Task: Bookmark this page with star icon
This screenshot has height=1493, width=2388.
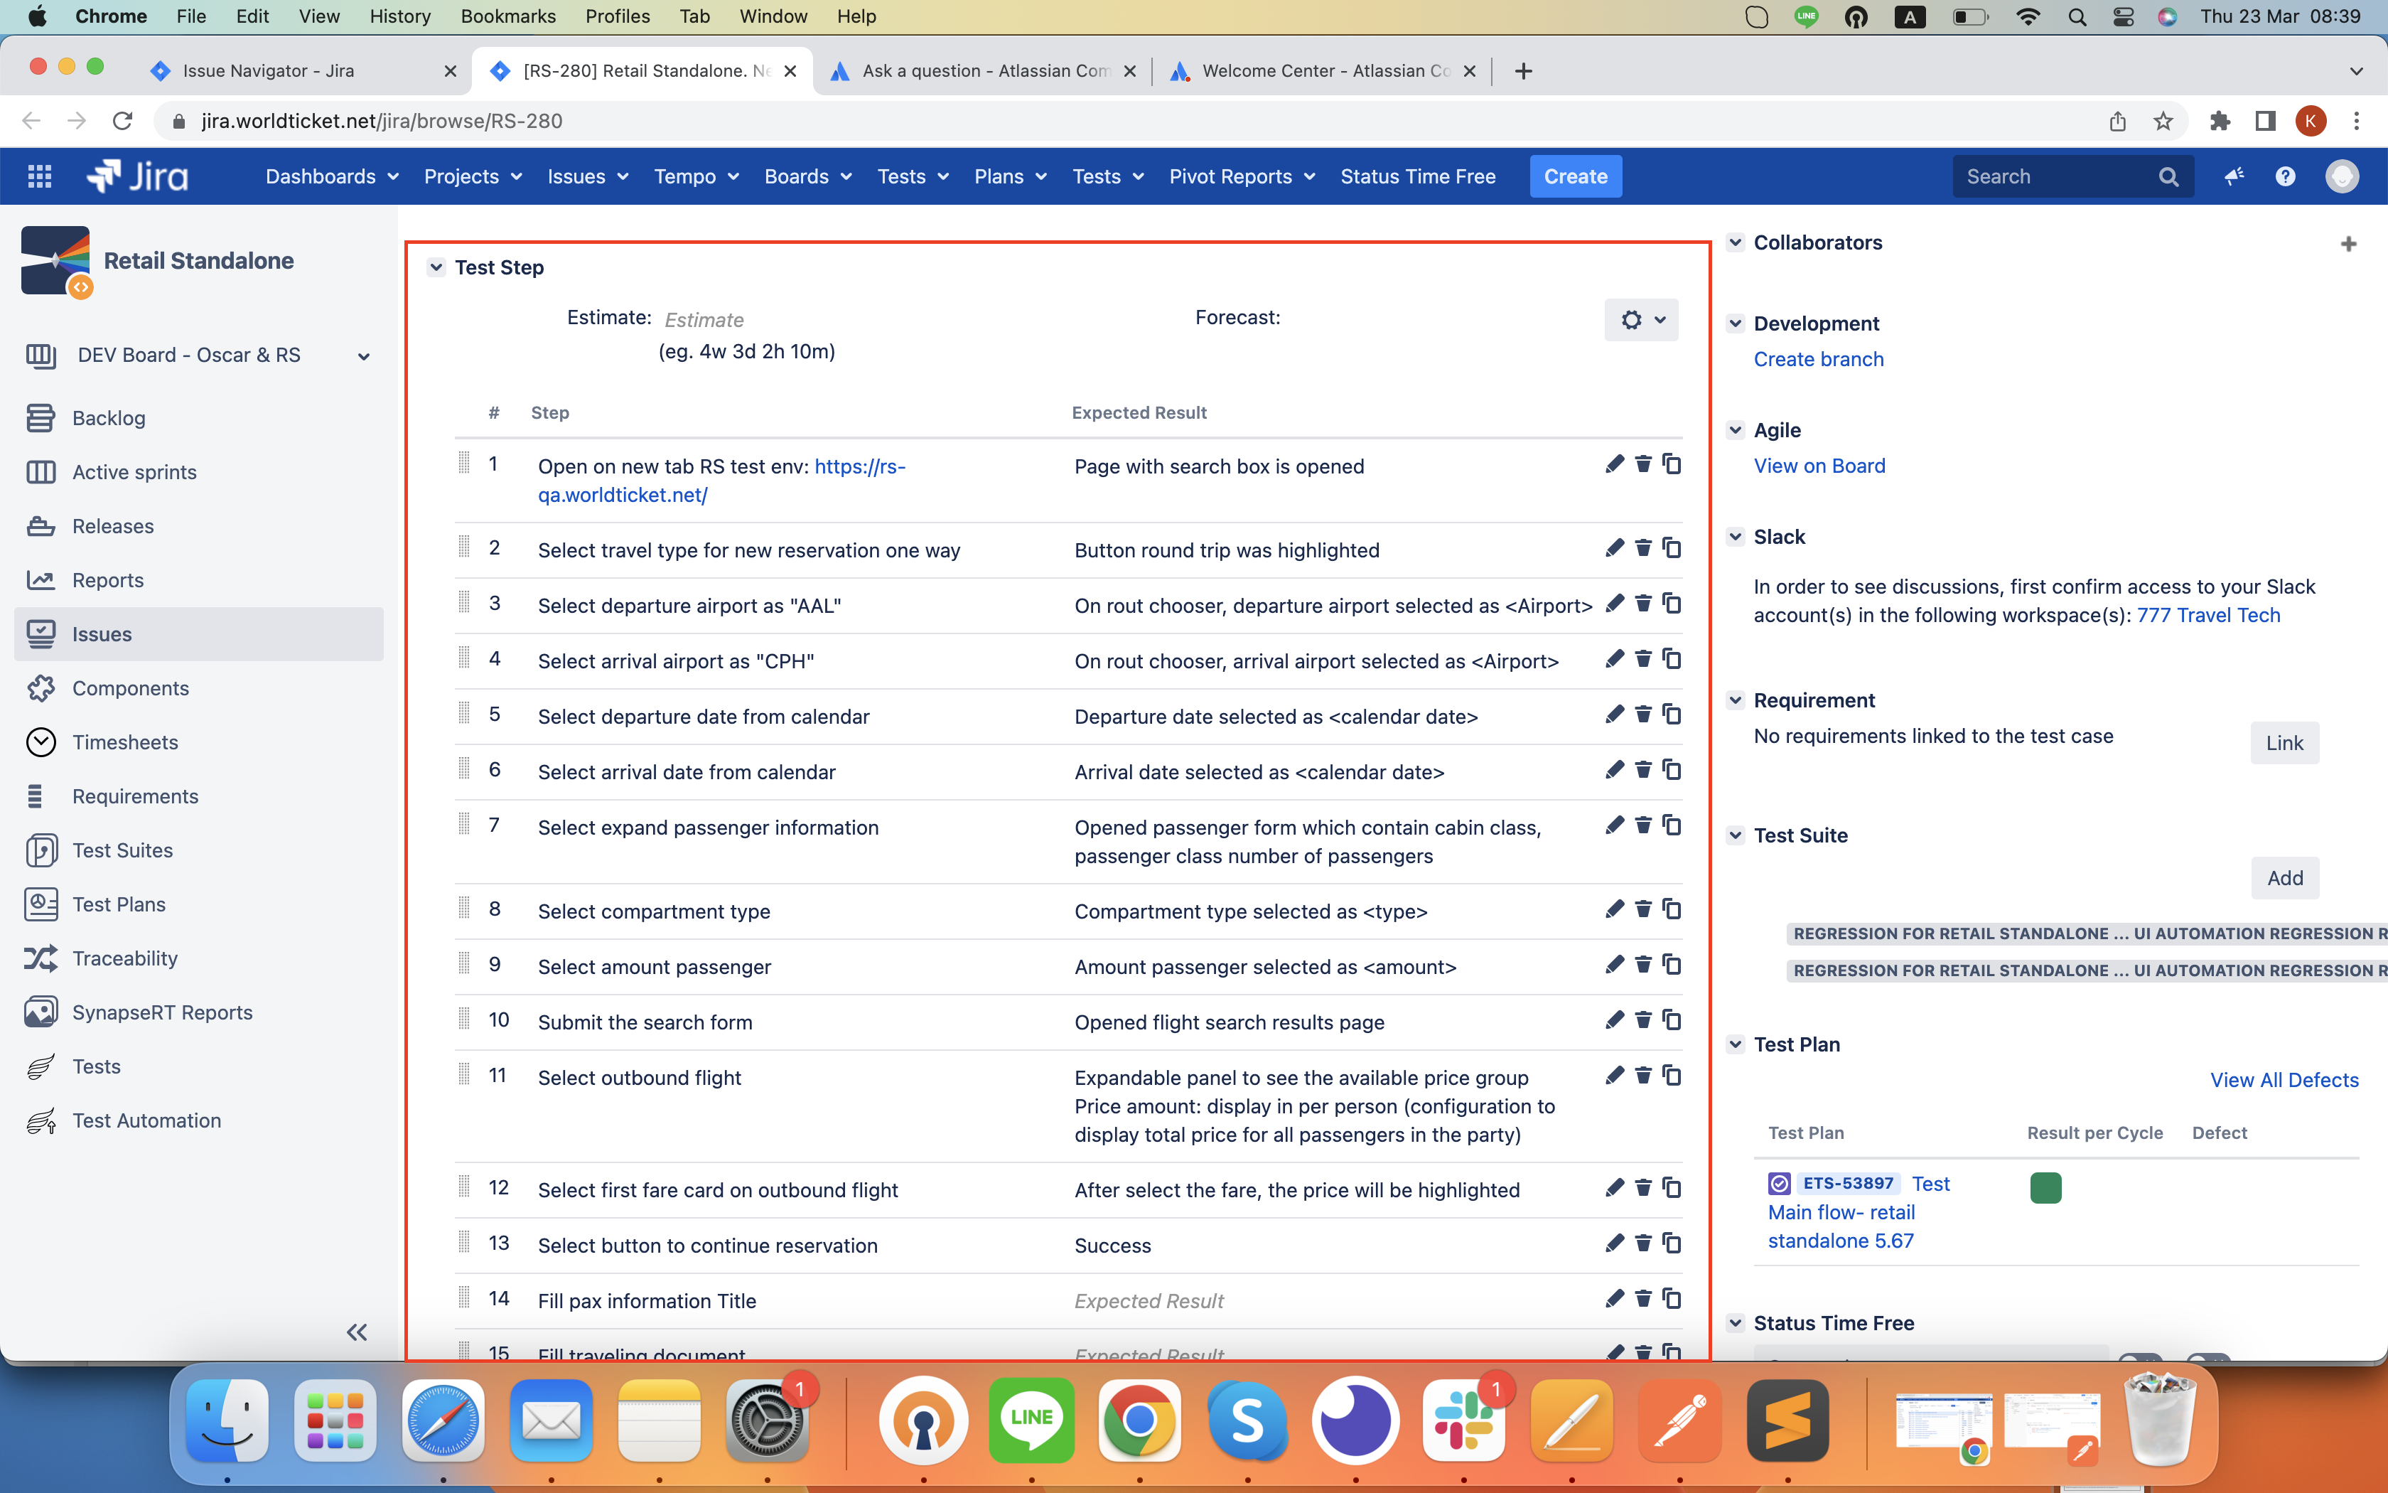Action: pyautogui.click(x=2163, y=120)
